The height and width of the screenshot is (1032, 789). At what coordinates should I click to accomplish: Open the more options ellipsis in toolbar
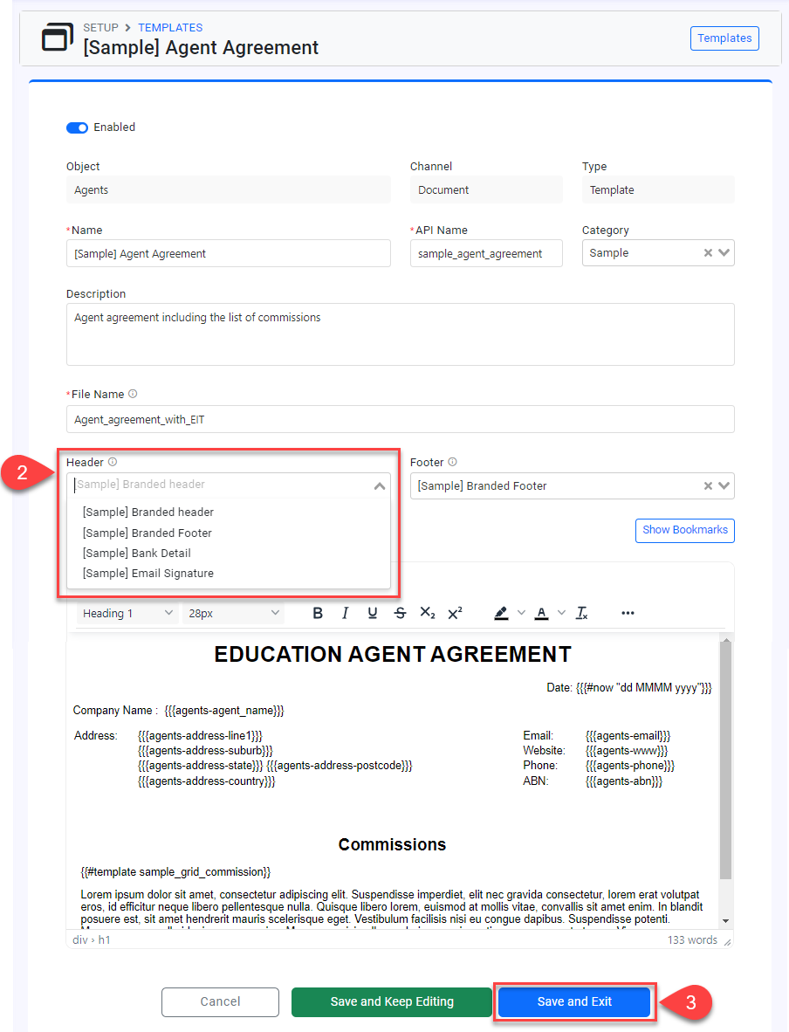pos(628,614)
